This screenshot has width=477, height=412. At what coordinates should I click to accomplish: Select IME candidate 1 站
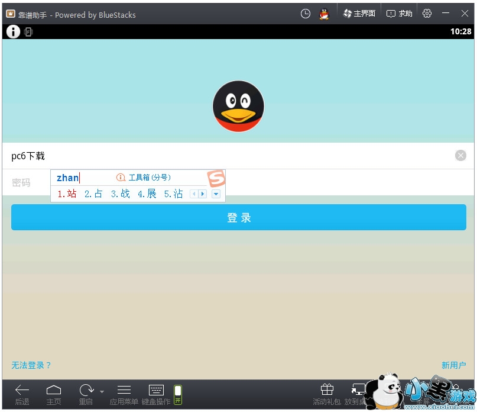click(67, 194)
